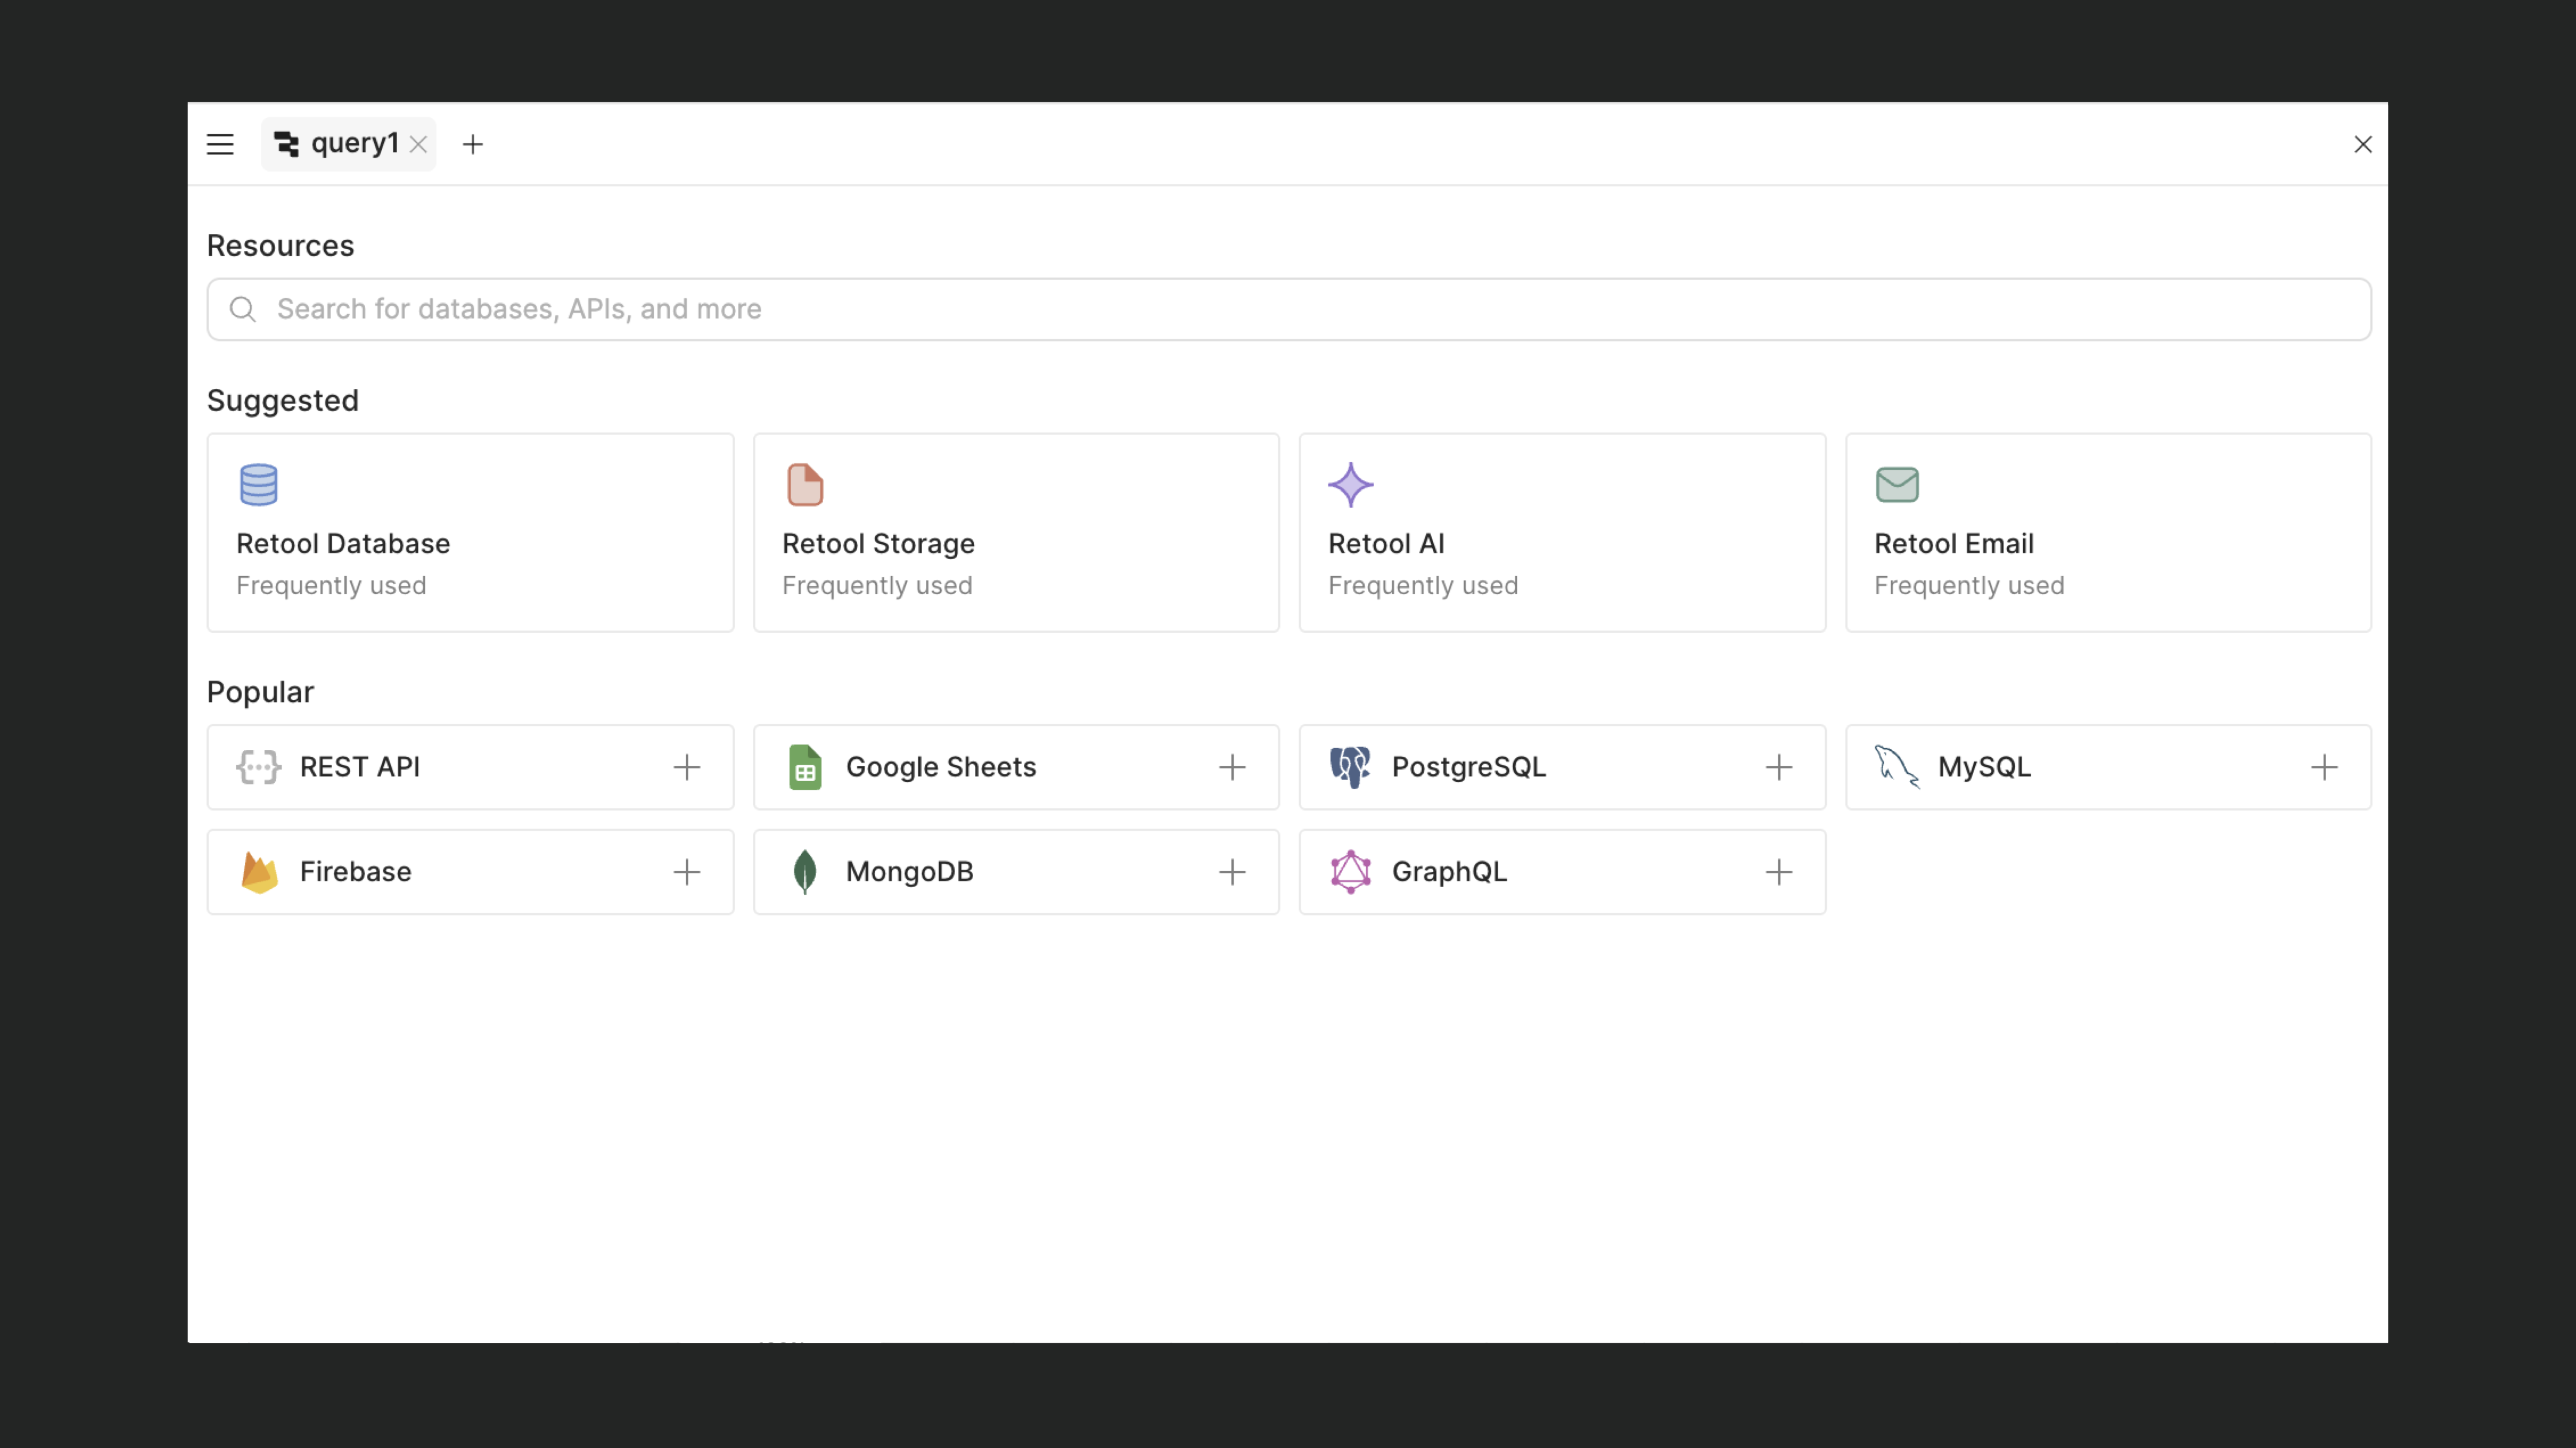Viewport: 2576px width, 1448px height.
Task: Click the Google Sheets icon
Action: tap(805, 766)
